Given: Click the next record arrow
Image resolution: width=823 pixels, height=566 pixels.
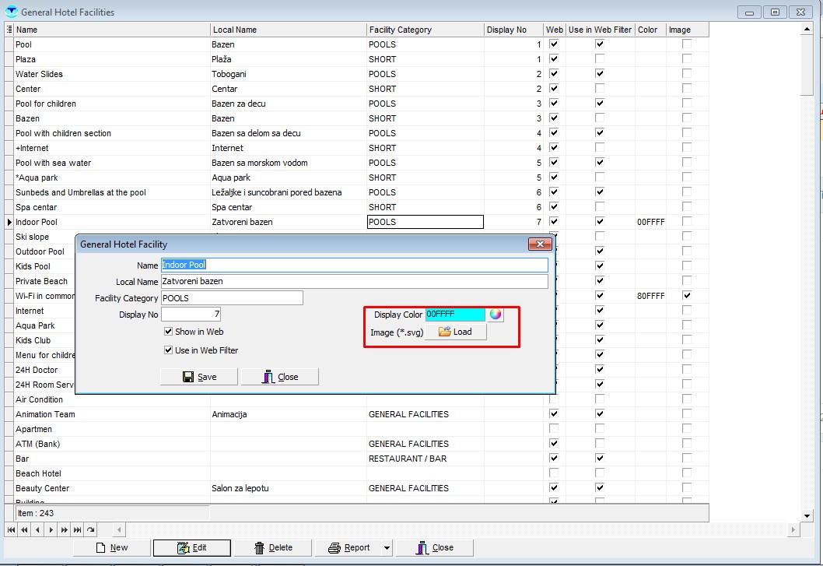Looking at the screenshot, I should coord(51,530).
